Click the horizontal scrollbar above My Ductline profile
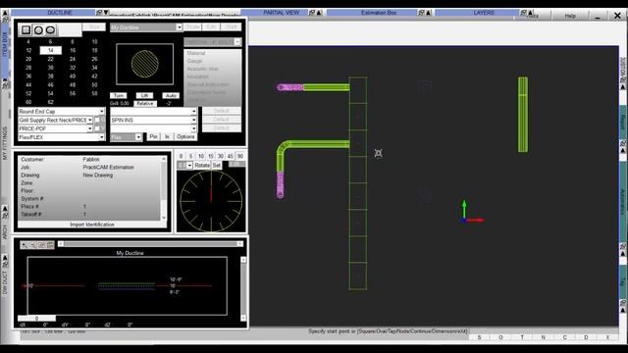Viewport: 628px width, 353px height. 150,244
